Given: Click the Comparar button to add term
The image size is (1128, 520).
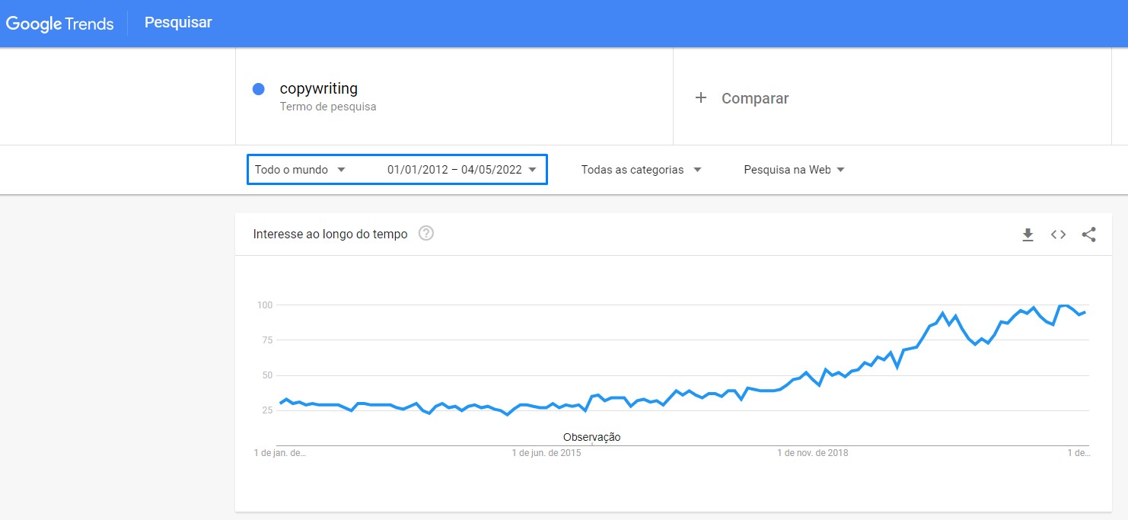Looking at the screenshot, I should [x=742, y=98].
